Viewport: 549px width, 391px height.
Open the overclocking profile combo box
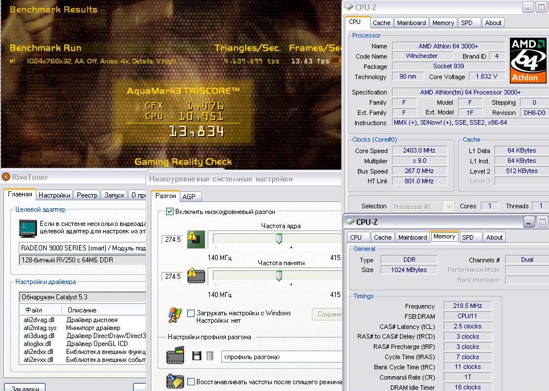coord(282,357)
